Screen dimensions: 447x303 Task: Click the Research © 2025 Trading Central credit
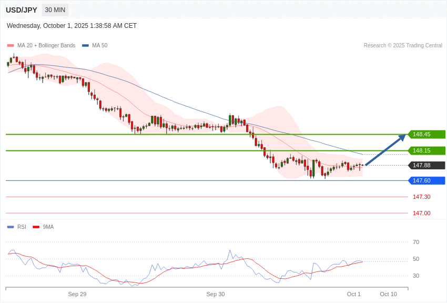click(x=403, y=46)
